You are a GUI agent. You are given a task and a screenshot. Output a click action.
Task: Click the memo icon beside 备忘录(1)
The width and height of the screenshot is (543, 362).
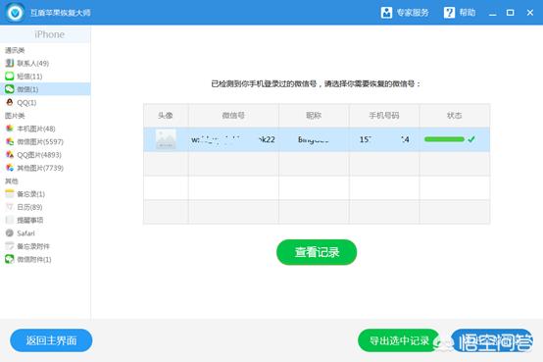tap(10, 194)
